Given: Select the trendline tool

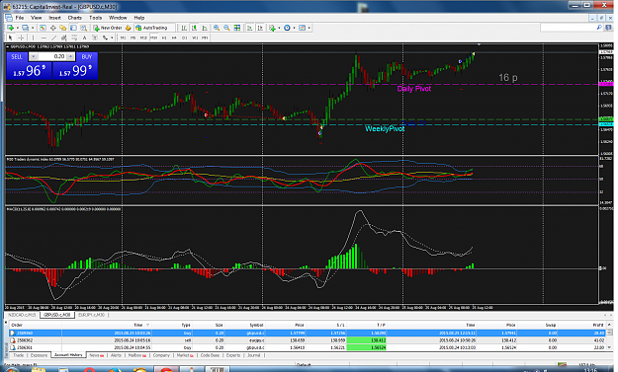Looking at the screenshot, I should pyautogui.click(x=54, y=37).
